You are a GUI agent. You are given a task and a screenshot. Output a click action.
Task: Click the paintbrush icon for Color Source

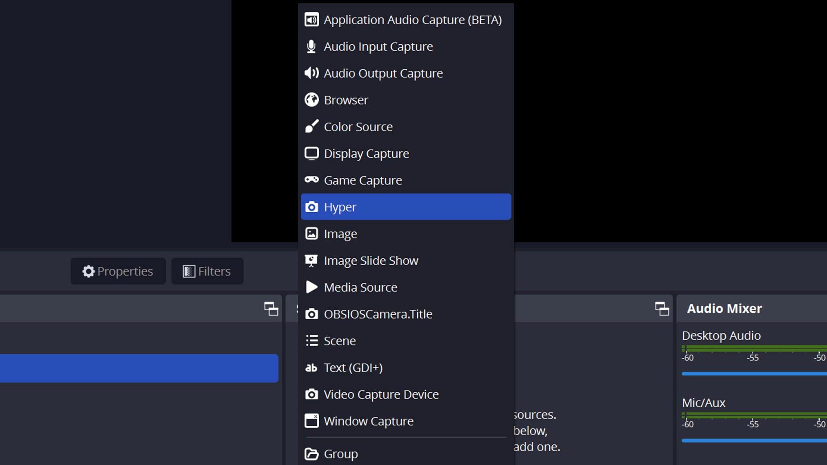point(311,127)
